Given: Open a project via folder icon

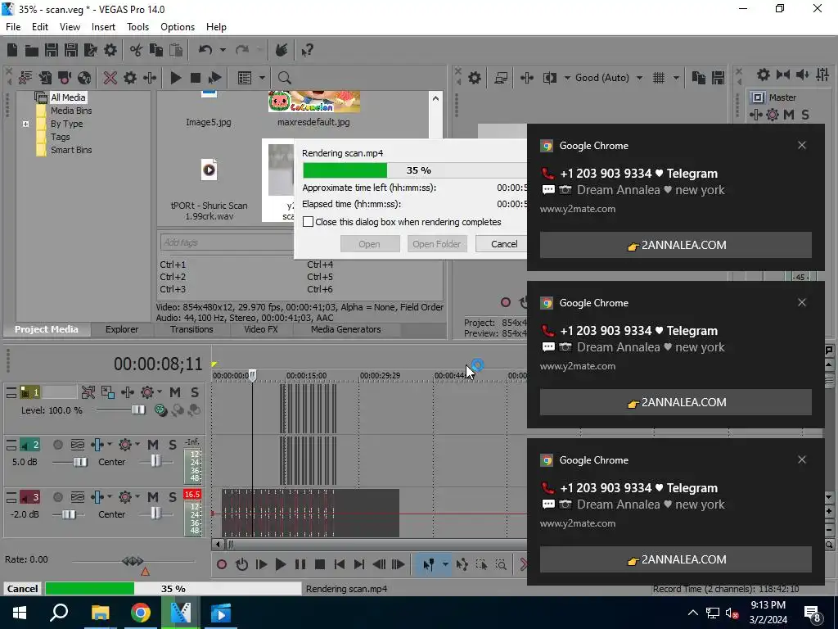Looking at the screenshot, I should (32, 50).
